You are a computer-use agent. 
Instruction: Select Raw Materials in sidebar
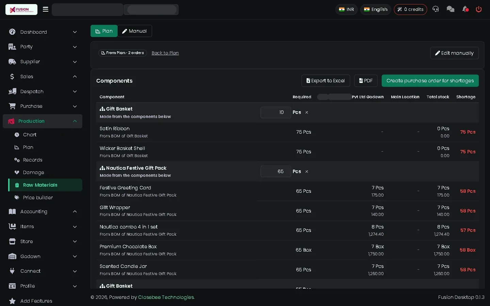point(45,185)
